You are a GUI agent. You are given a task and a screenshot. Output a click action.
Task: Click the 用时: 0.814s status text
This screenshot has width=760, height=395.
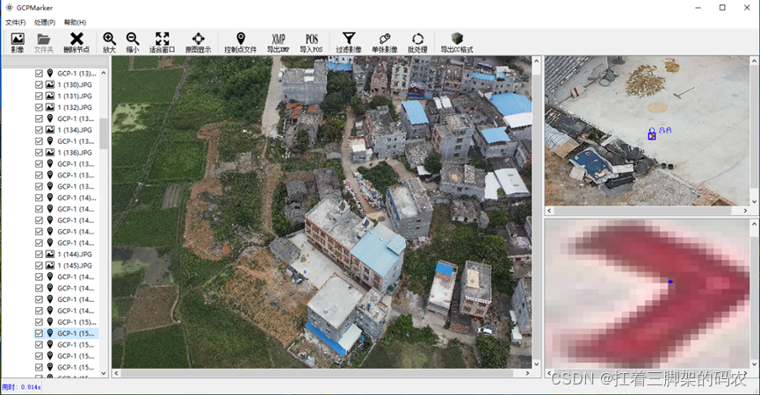21,387
